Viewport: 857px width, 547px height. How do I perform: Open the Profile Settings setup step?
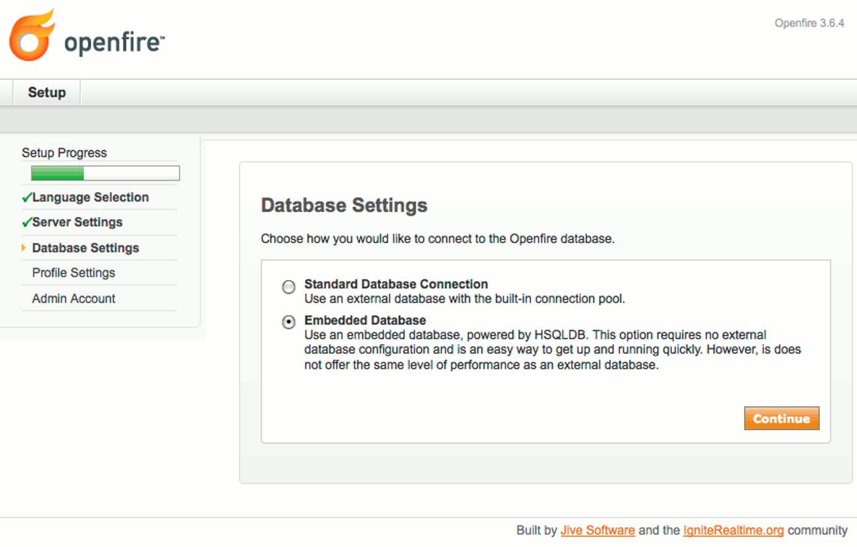point(73,273)
